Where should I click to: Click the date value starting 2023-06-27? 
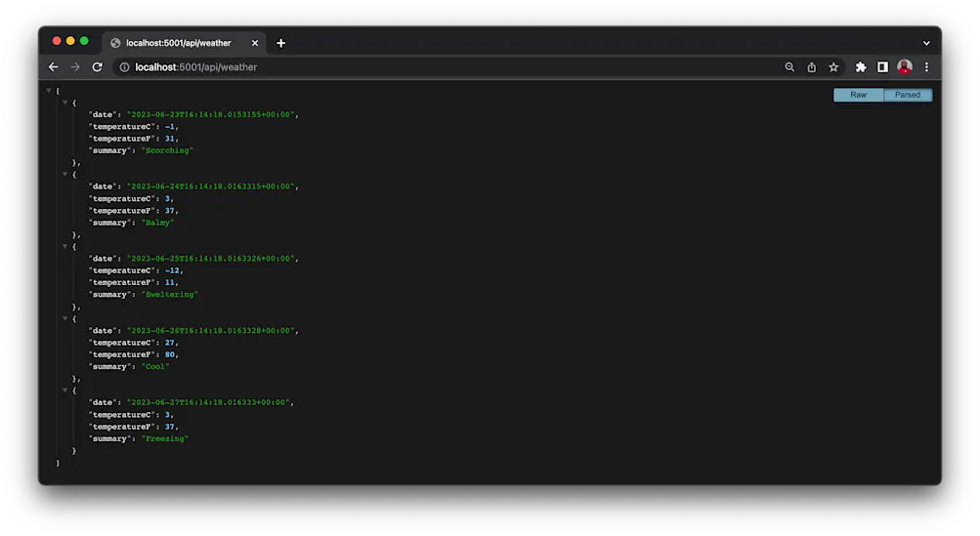(208, 402)
